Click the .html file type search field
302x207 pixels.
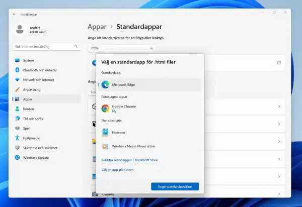[x=122, y=48]
